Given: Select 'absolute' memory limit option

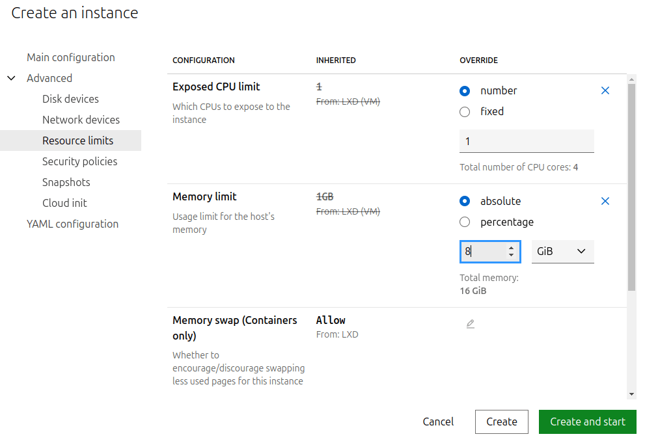Looking at the screenshot, I should [465, 202].
